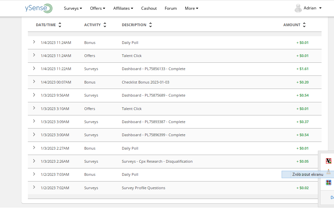This screenshot has width=334, height=209.
Task: Click the +$1.61 amount
Action: tap(302, 69)
